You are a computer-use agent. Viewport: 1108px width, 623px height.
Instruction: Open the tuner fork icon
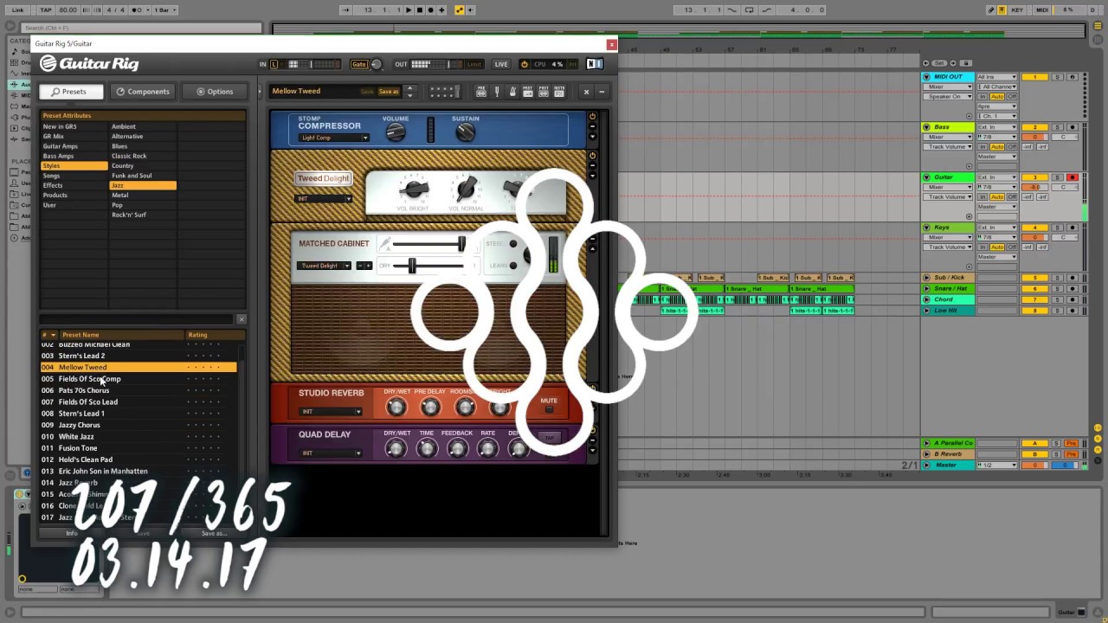coord(497,91)
